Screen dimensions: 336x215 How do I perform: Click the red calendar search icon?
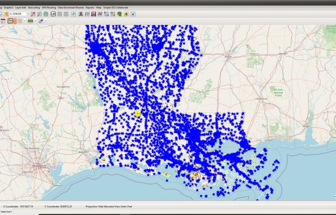[x=3, y=21]
